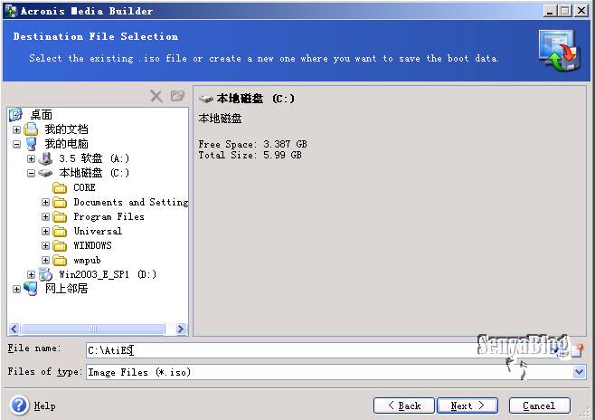Expand the 3.5 软盘 (A:) node
Screen dimensions: 595x420
coord(31,158)
